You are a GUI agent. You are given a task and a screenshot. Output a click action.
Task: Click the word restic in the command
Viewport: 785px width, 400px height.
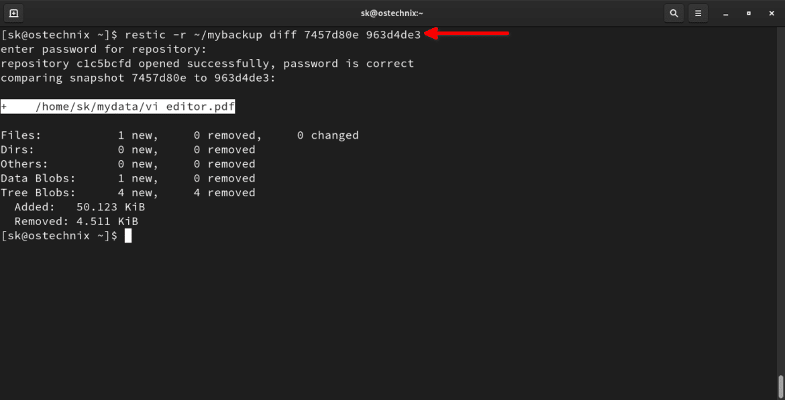coord(145,35)
